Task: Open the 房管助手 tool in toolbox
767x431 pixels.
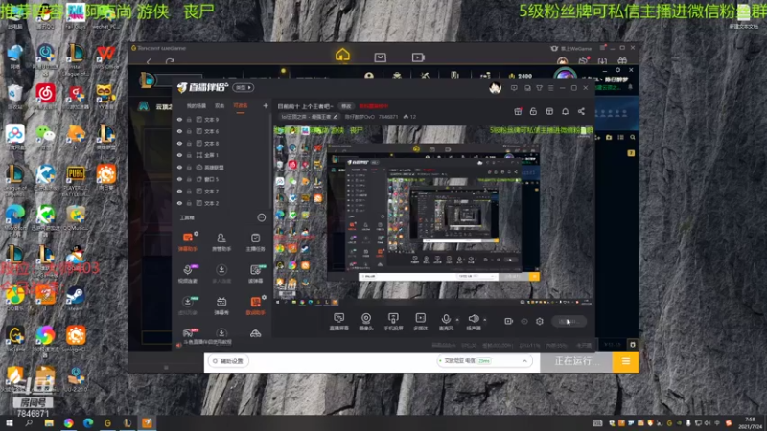Action: pos(221,241)
